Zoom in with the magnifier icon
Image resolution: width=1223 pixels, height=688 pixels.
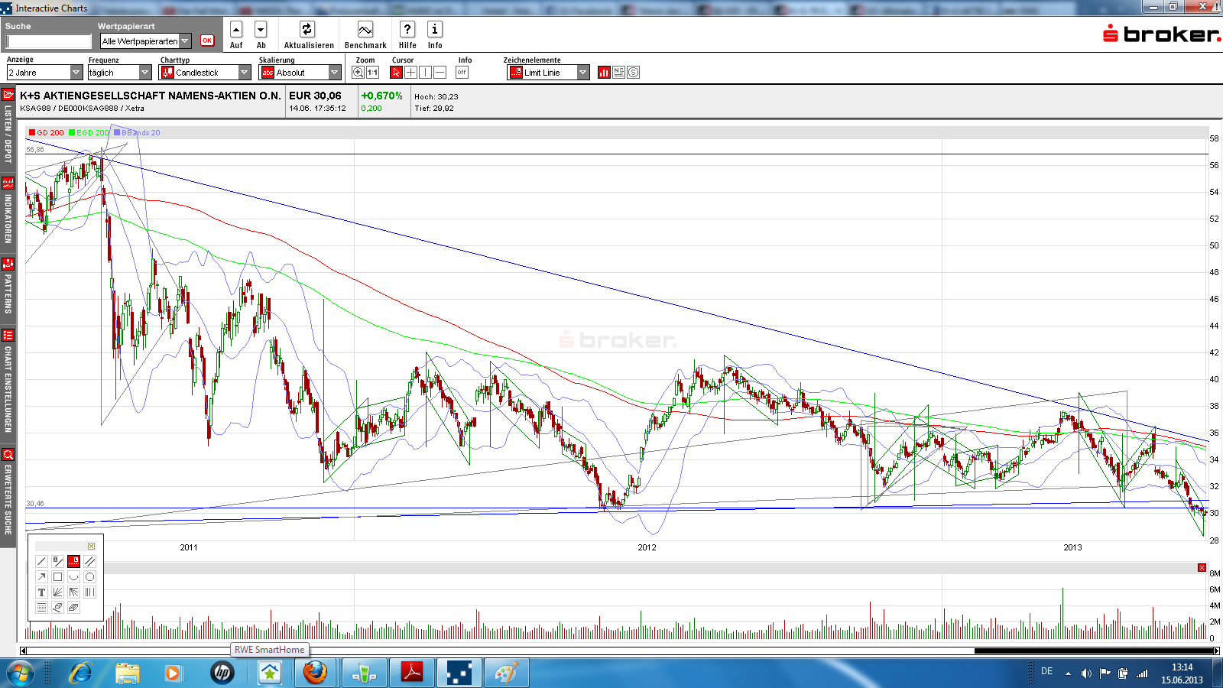click(358, 73)
